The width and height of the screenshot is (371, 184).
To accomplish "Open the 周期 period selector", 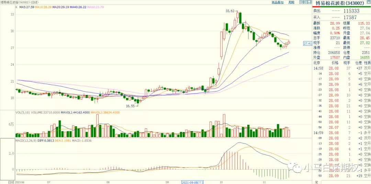I will pyautogui.click(x=291, y=2).
